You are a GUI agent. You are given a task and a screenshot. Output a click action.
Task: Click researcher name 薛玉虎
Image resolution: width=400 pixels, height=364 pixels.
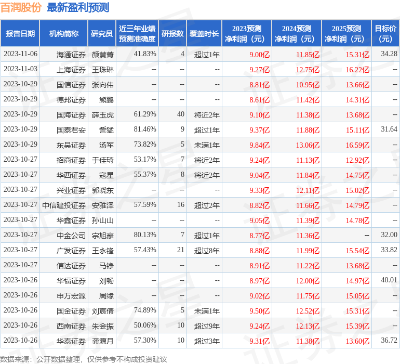click(102, 115)
